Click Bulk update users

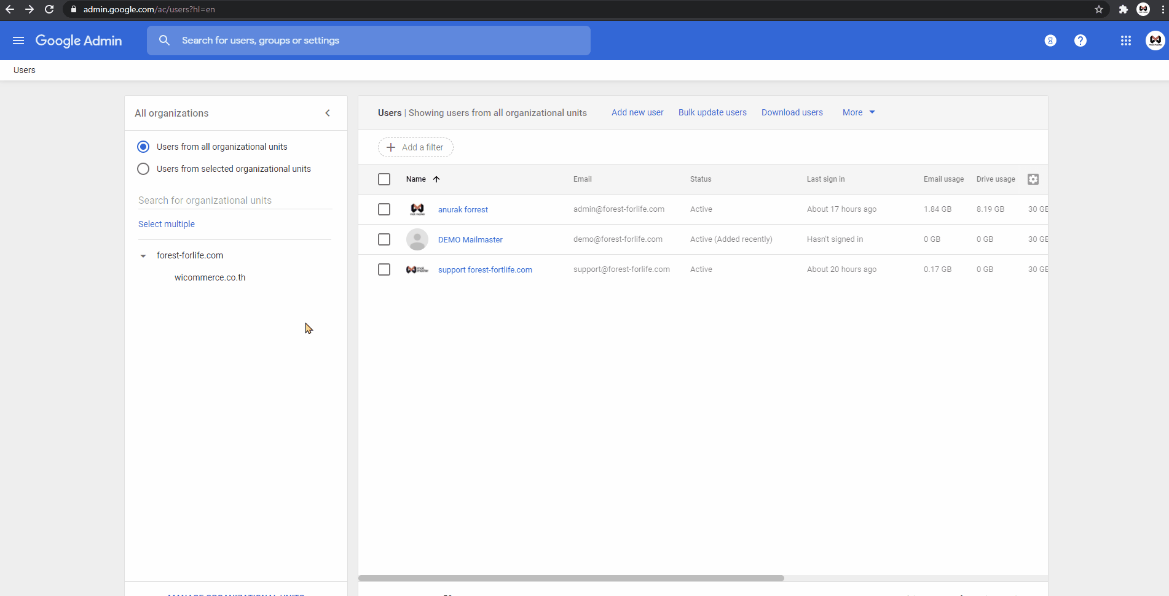pyautogui.click(x=712, y=112)
